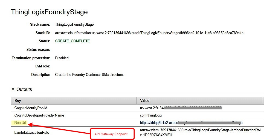Open the RootUrl https link
Screen dimensions: 264x140
(191, 123)
